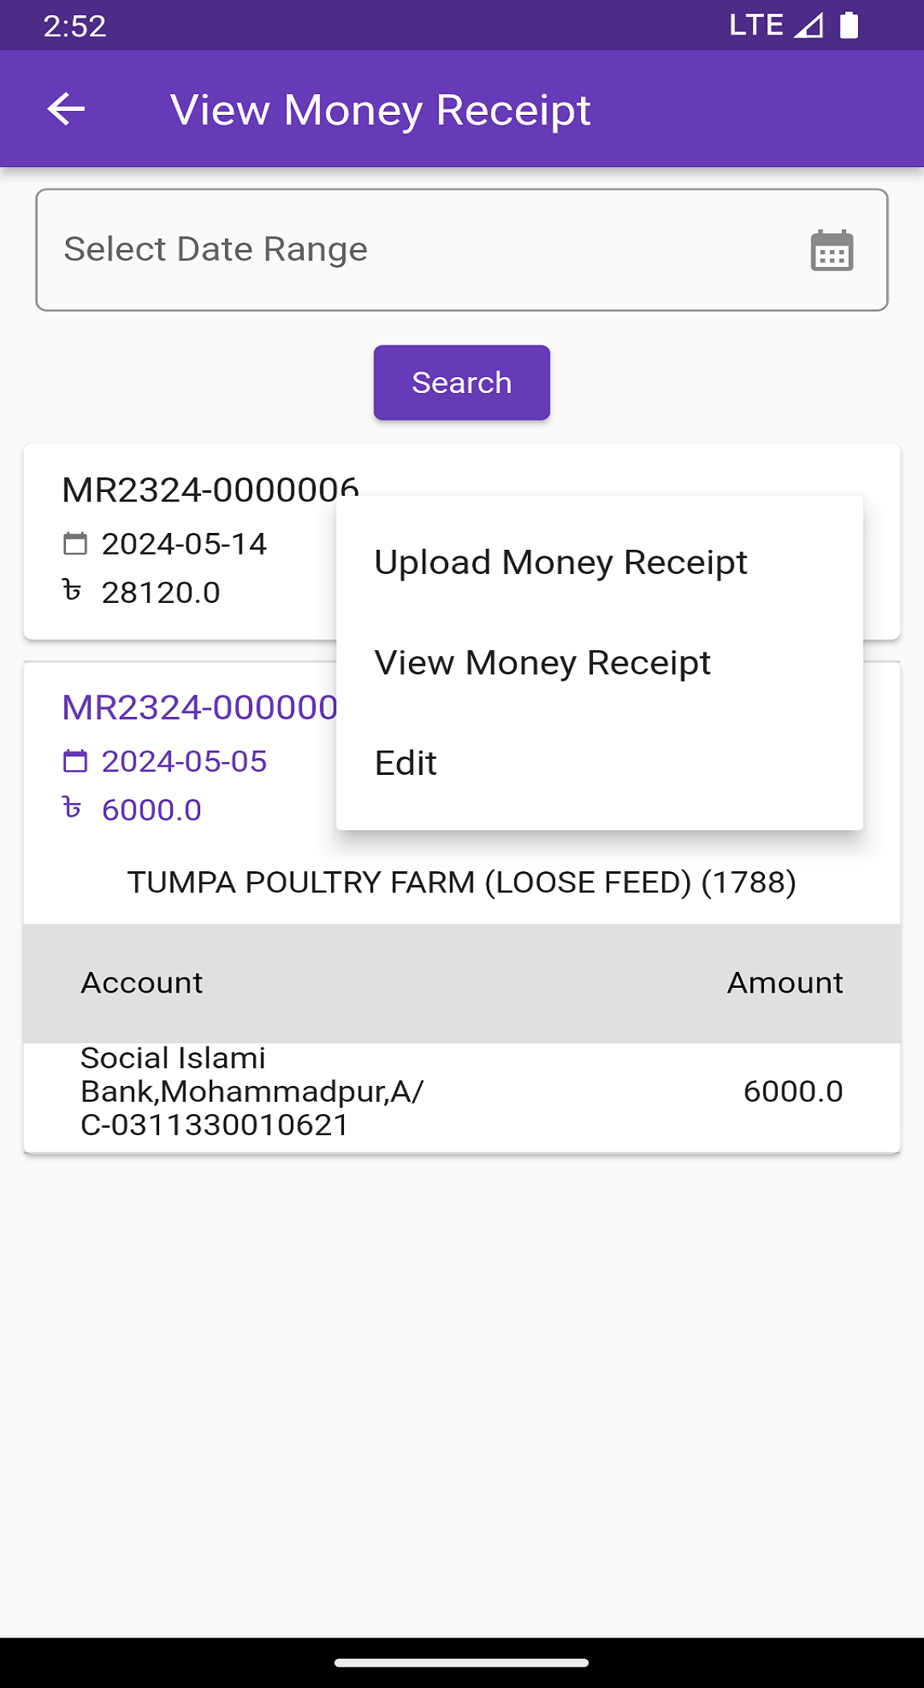
Task: Choose Edit from the popup menu
Action: pos(406,763)
